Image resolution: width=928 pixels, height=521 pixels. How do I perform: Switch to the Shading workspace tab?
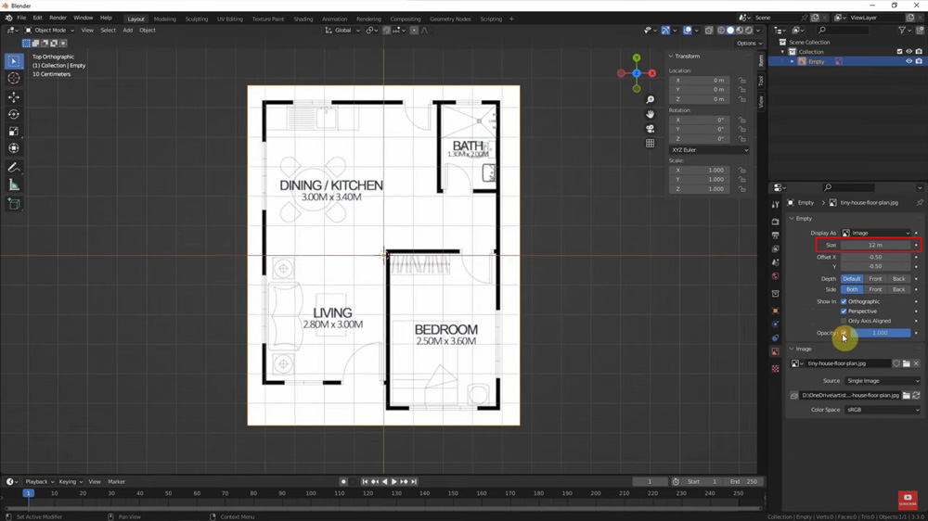coord(303,19)
